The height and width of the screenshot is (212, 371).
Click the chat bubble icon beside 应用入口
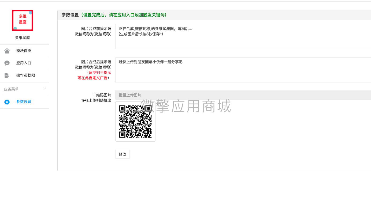pos(7,63)
